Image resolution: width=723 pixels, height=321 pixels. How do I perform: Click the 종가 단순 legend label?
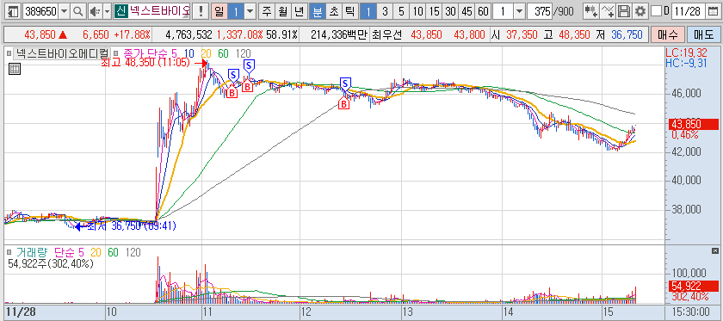[145, 53]
